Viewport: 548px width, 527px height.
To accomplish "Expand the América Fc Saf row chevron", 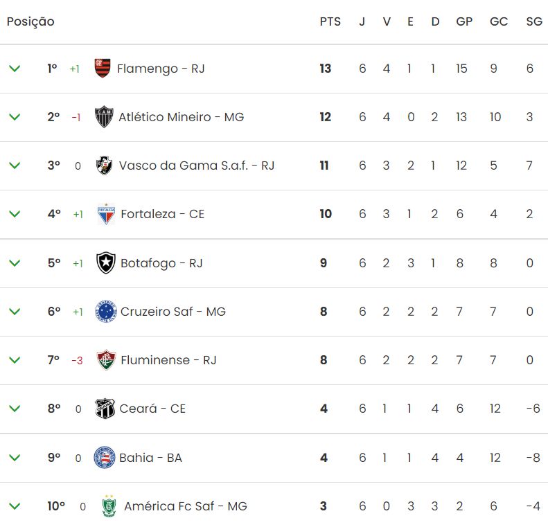I will 15,506.
